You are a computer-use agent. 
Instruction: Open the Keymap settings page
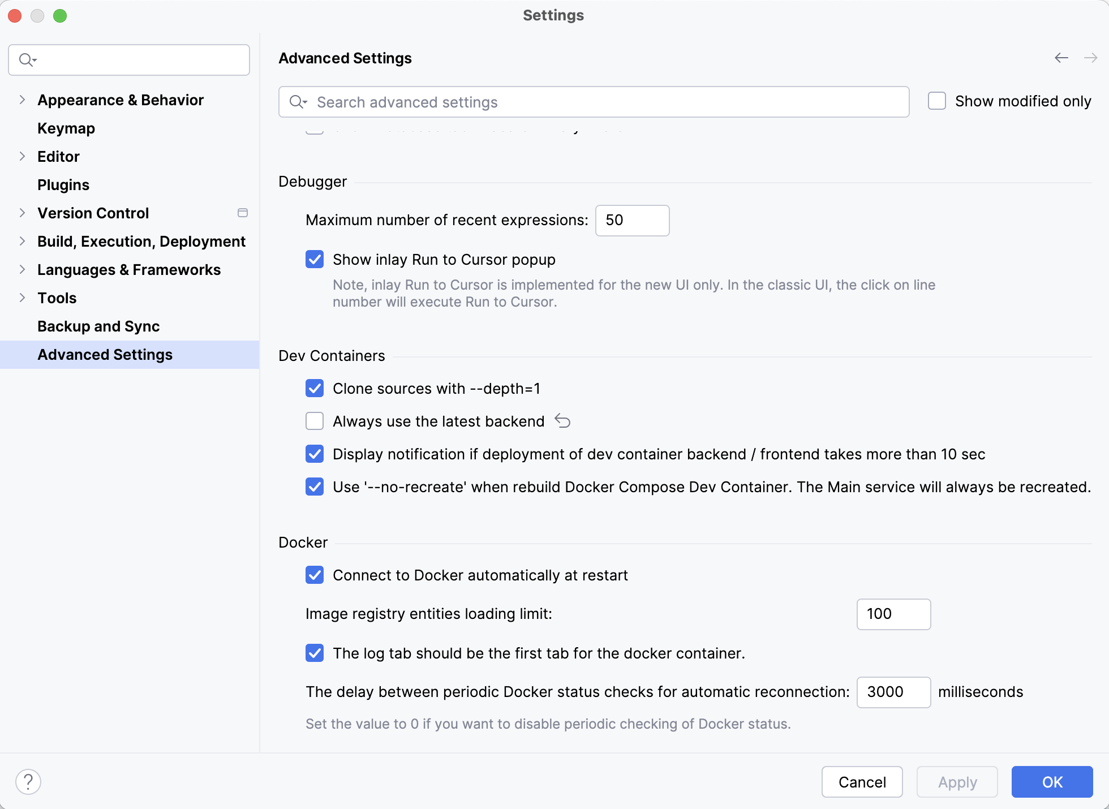(66, 128)
